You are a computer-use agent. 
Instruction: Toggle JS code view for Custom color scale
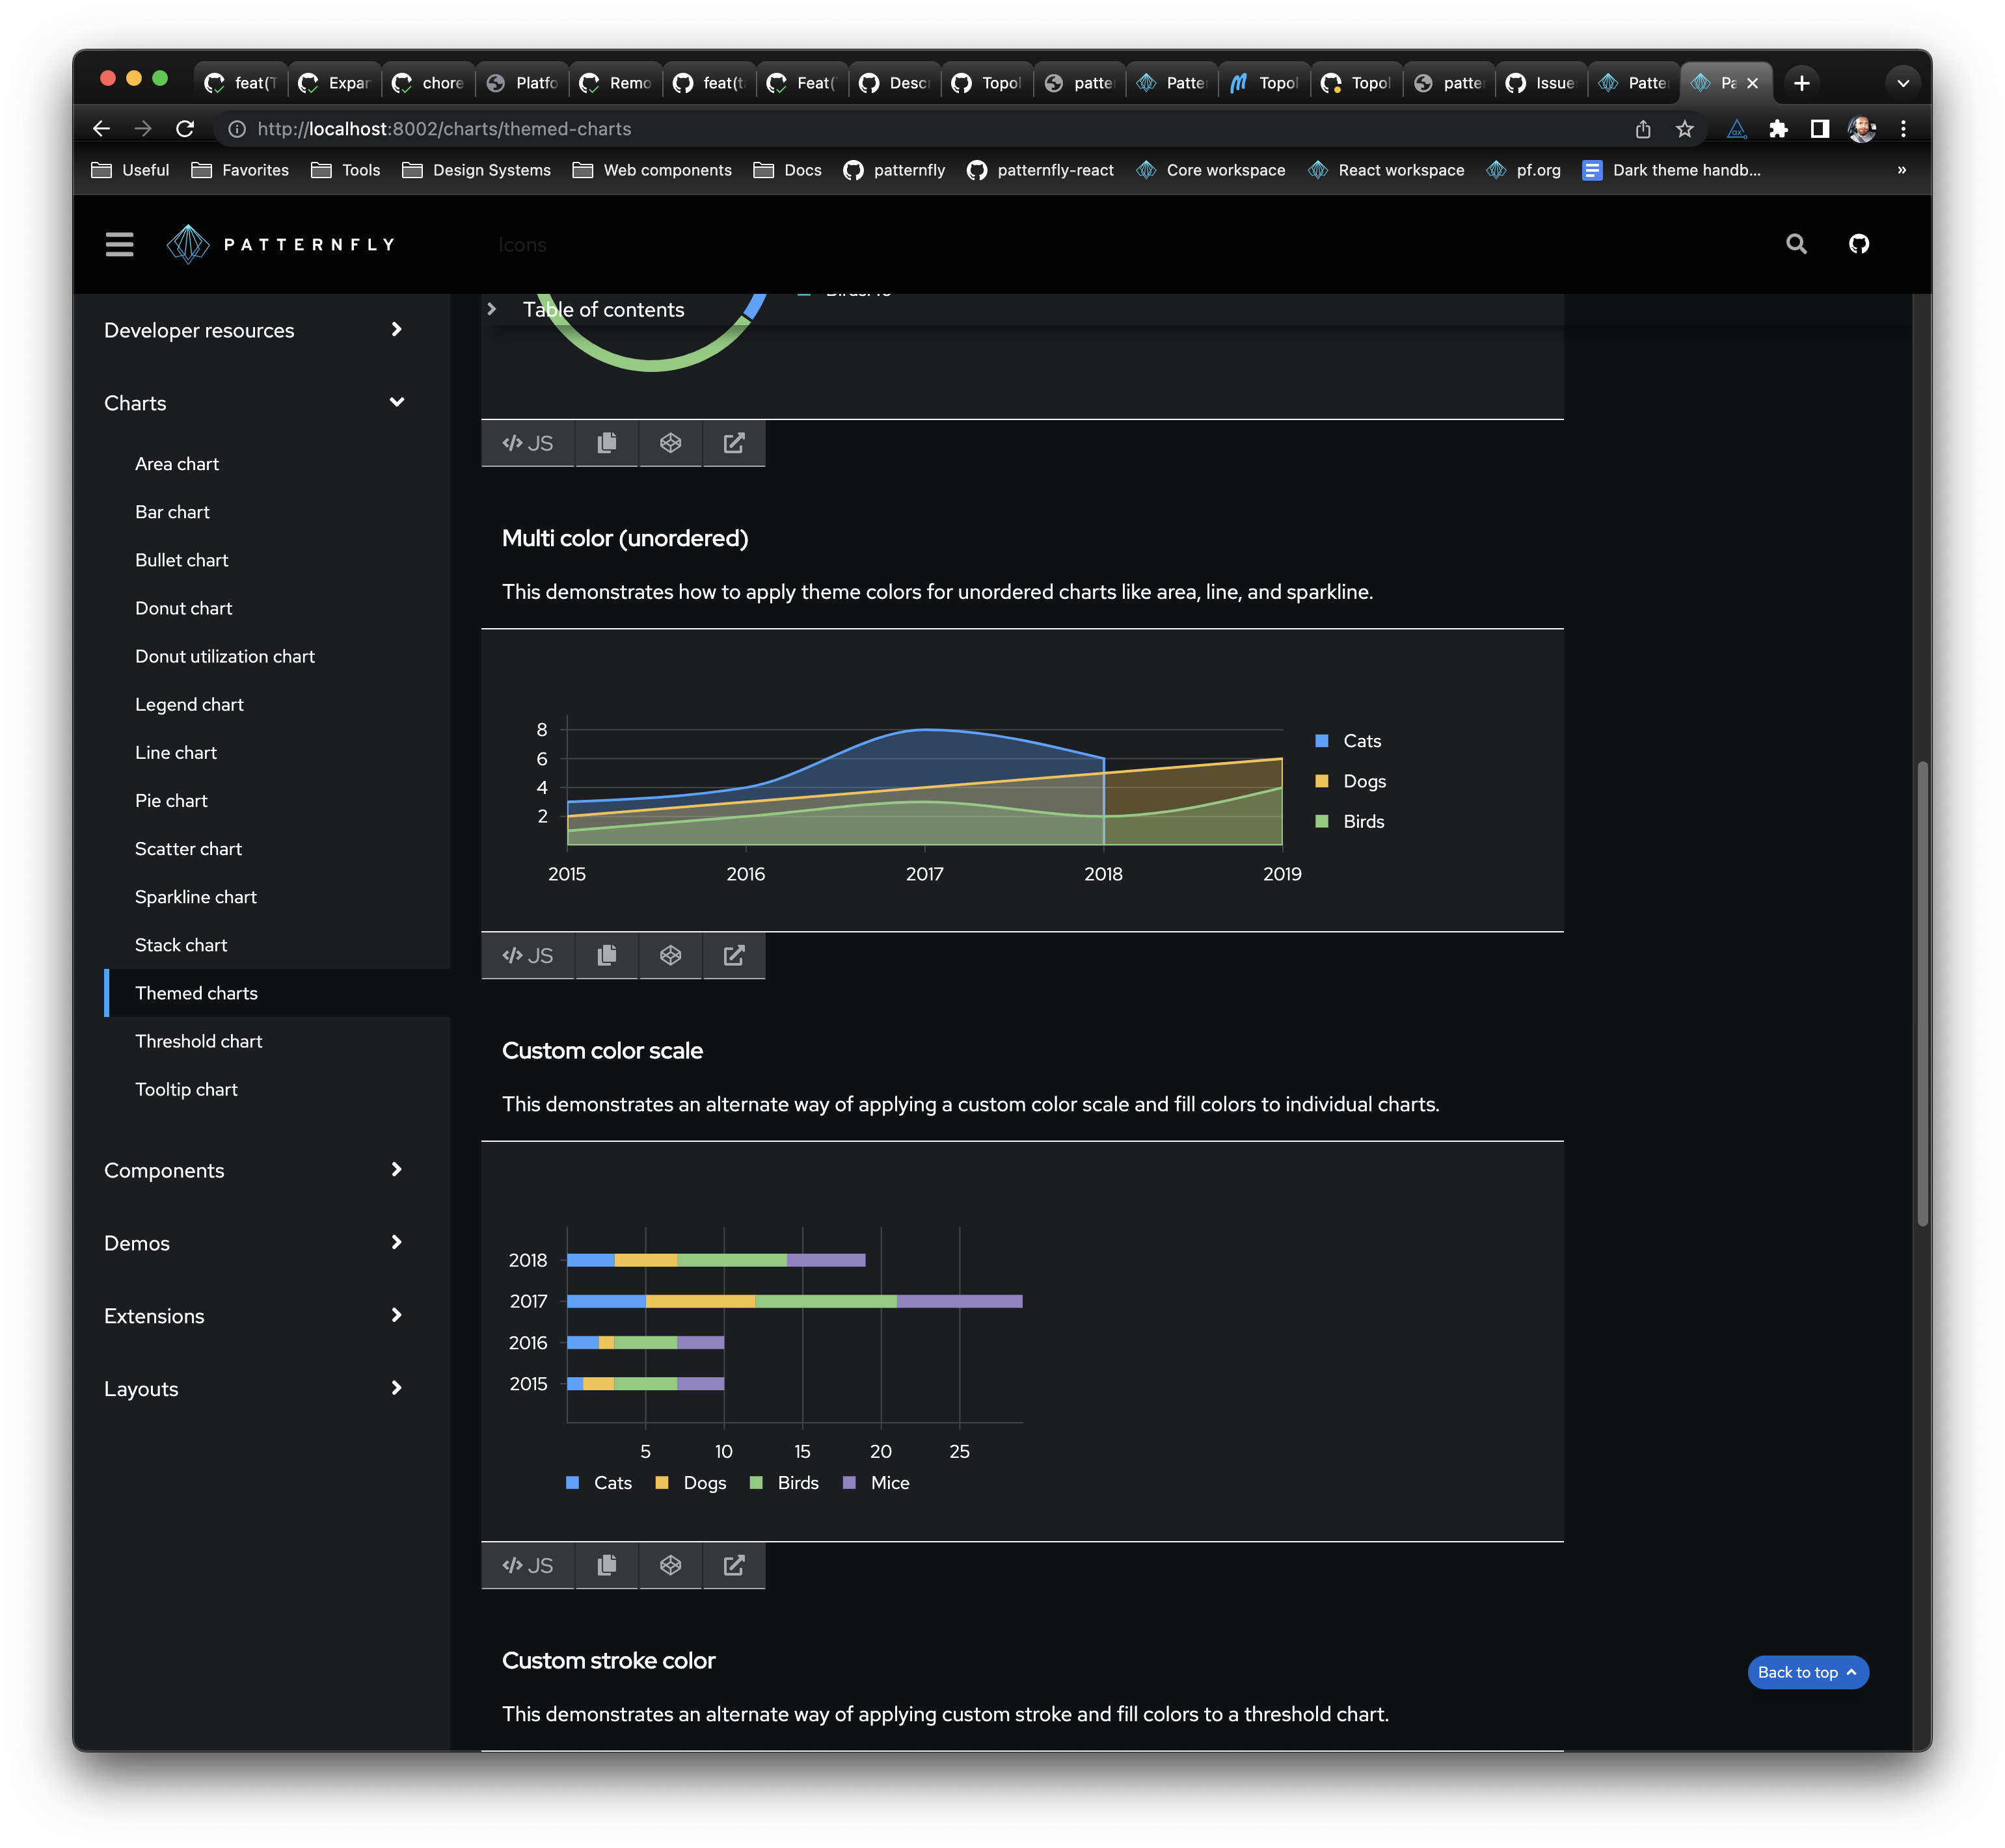pos(528,1565)
